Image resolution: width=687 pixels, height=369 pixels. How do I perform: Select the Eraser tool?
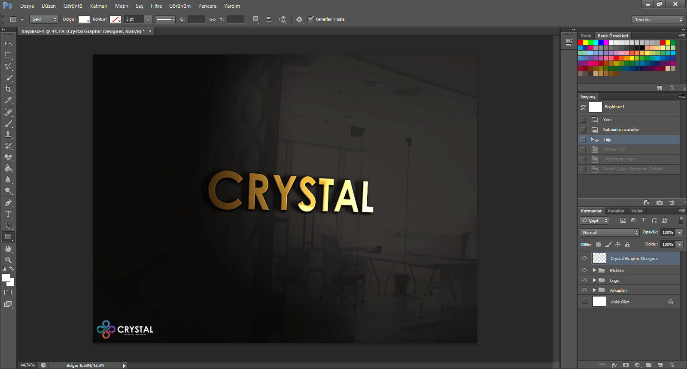click(x=8, y=157)
